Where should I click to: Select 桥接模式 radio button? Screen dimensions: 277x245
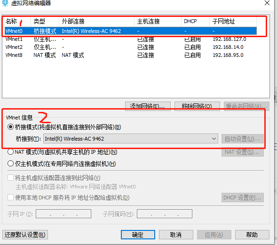pos(11,127)
